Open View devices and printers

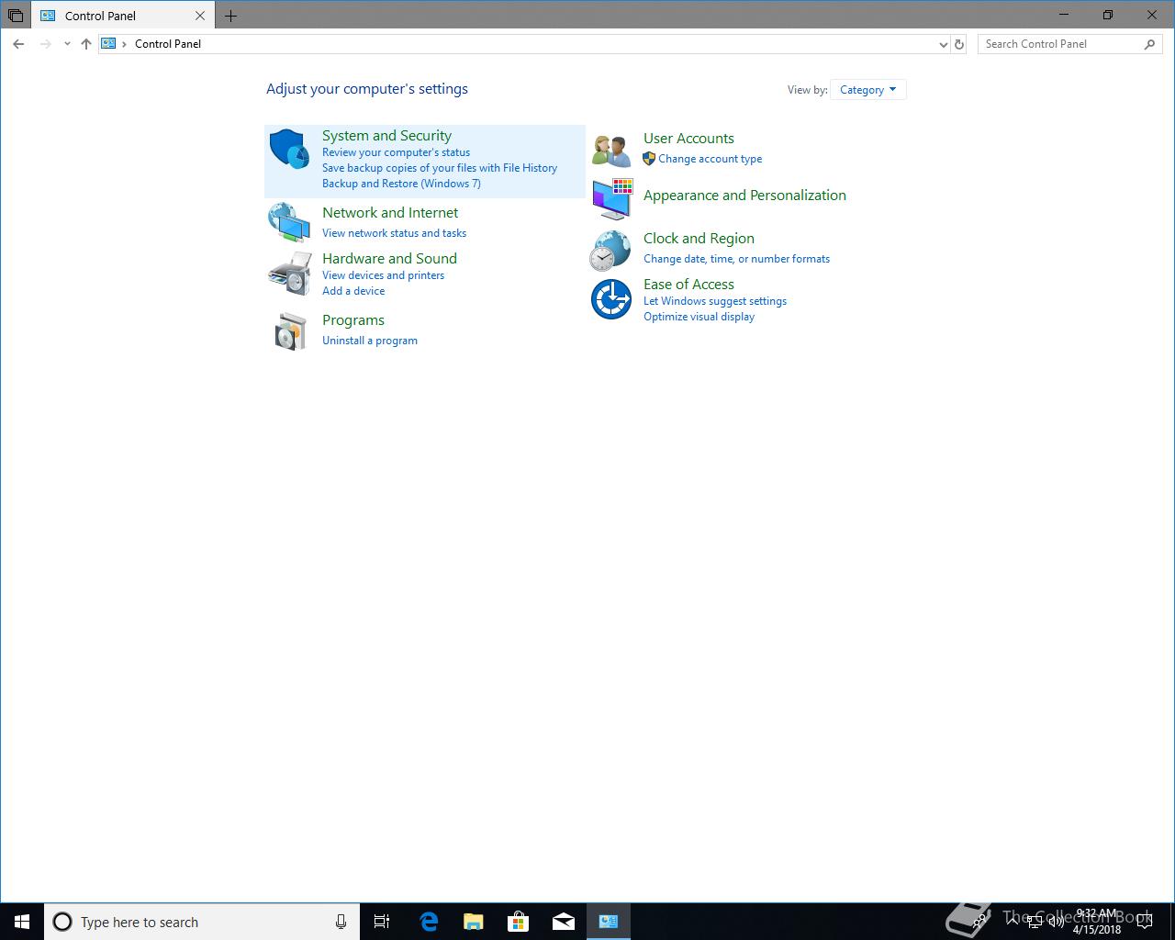tap(383, 275)
